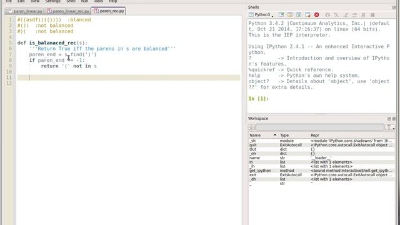Click 'paren_end = s.find(')')' on line 7

pos(62,54)
